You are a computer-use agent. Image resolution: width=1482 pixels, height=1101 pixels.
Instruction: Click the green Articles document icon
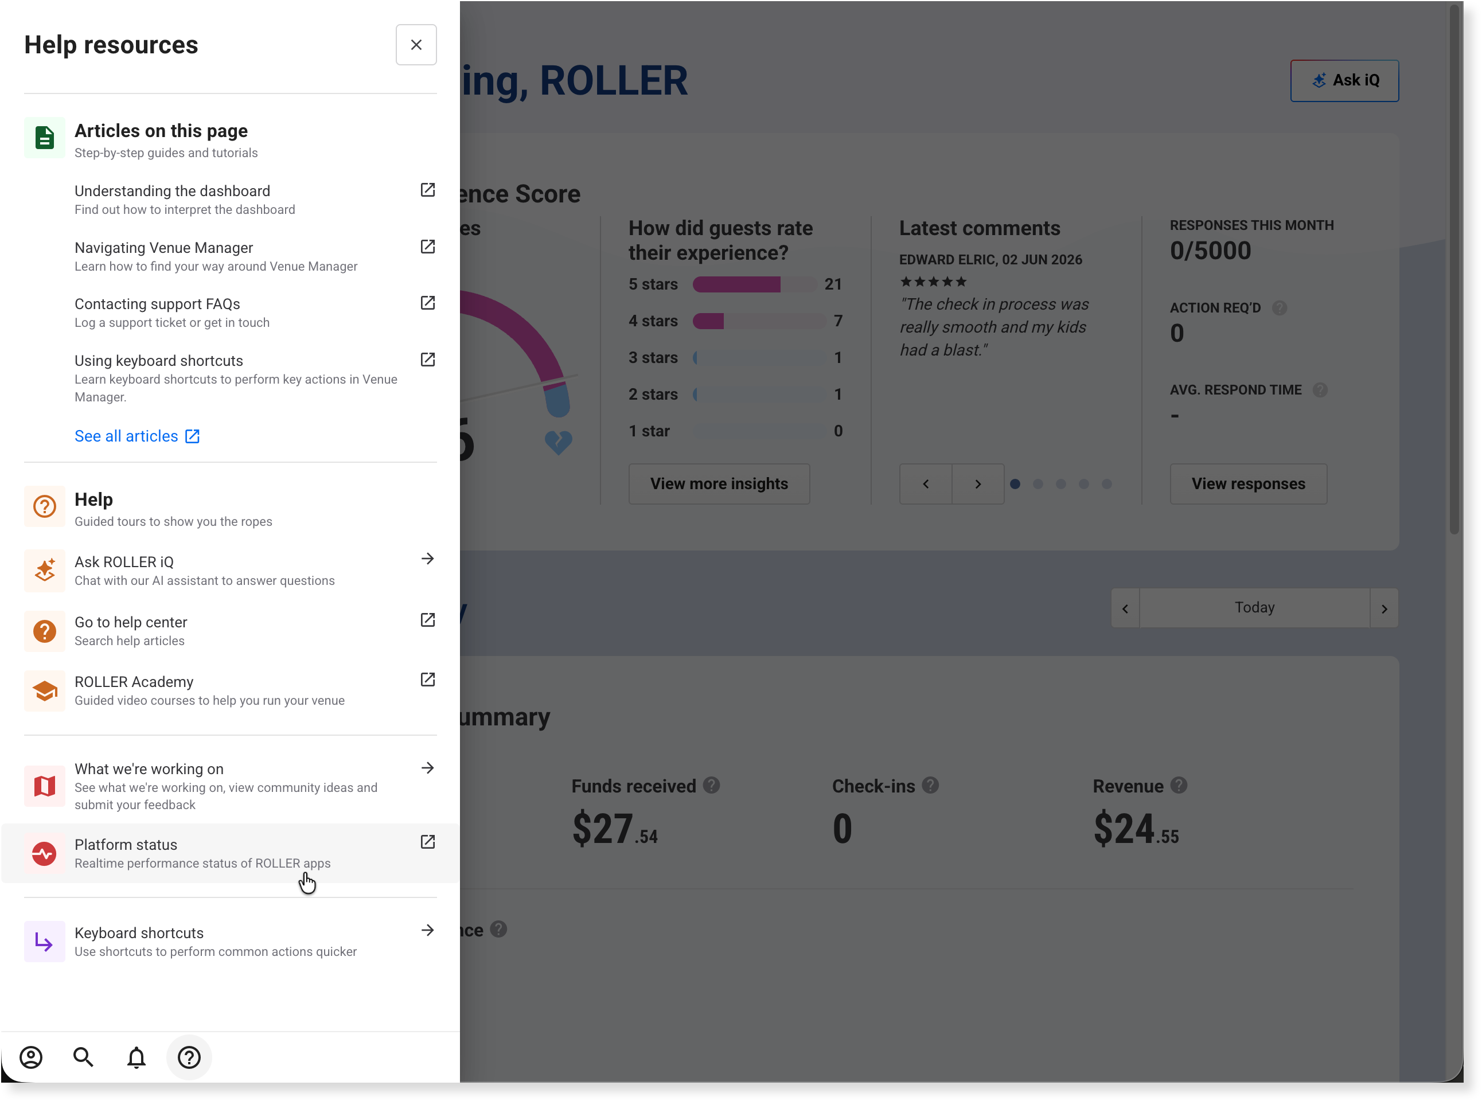tap(45, 138)
